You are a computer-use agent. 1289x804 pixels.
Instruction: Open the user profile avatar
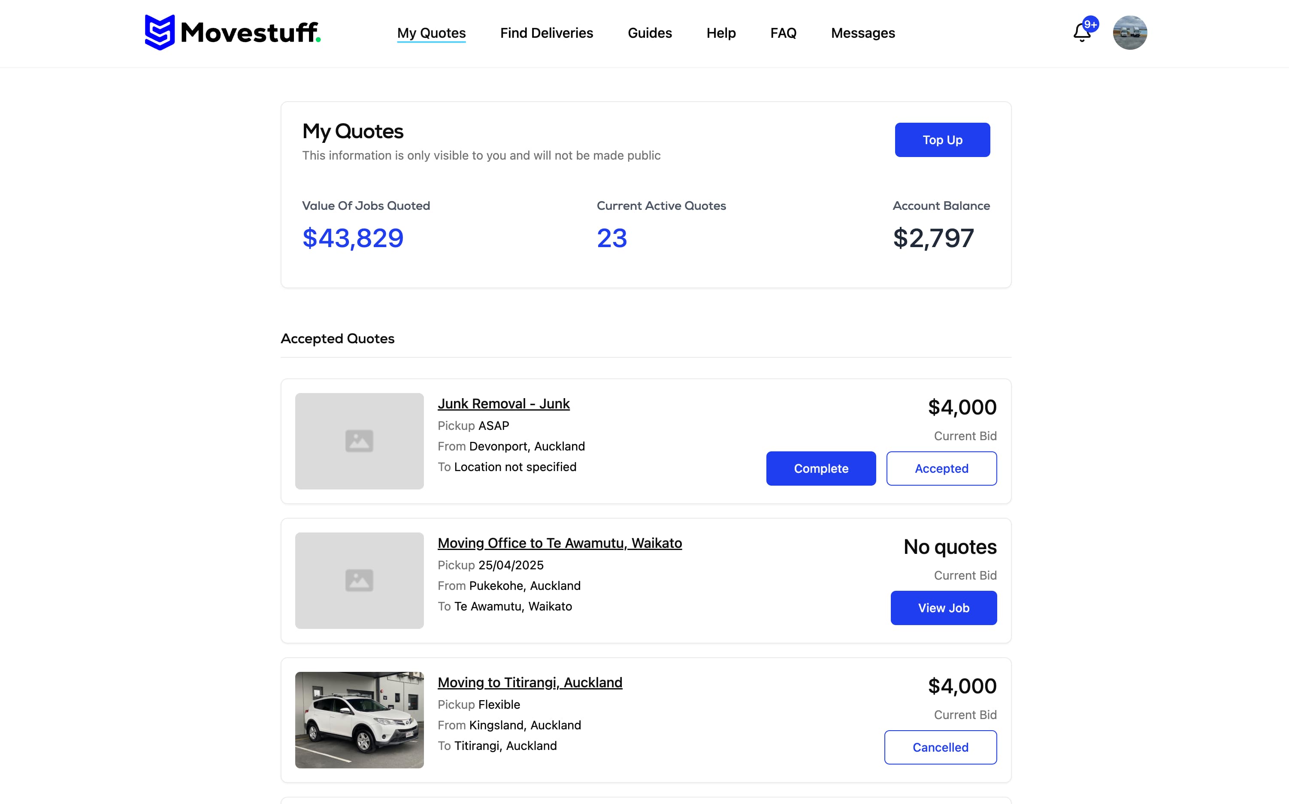tap(1129, 33)
